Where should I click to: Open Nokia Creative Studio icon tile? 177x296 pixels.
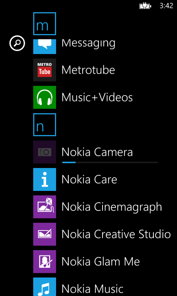tap(45, 234)
